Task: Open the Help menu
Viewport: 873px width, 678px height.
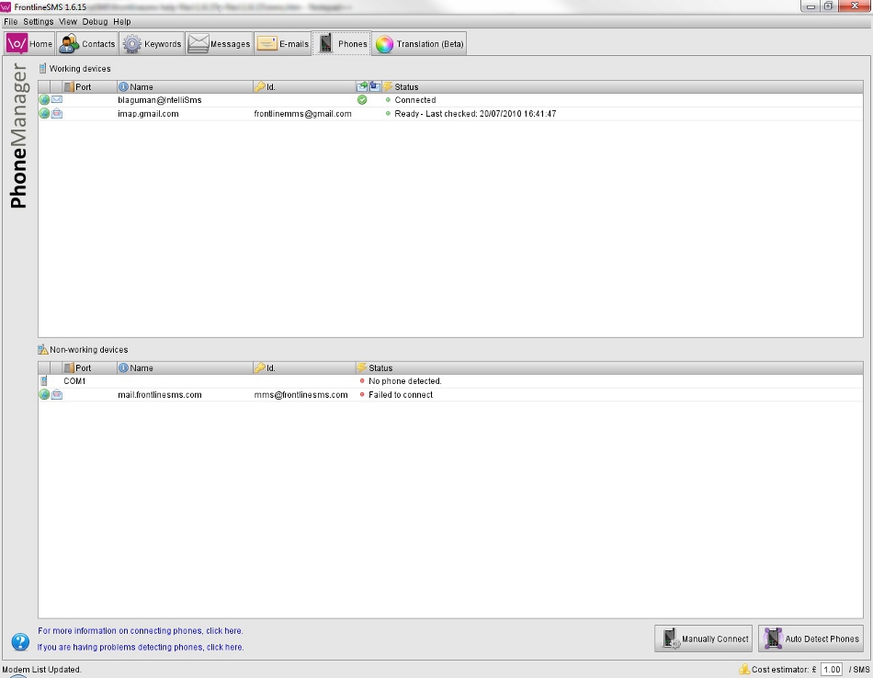Action: [x=122, y=22]
